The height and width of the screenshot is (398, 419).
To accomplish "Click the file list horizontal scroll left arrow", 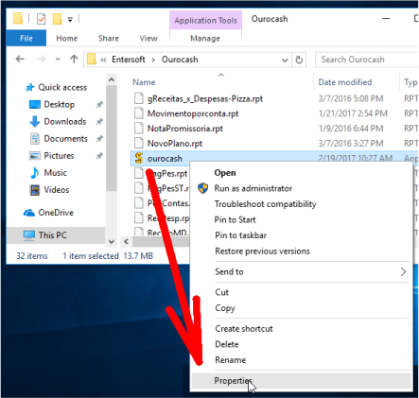I will 126,242.
